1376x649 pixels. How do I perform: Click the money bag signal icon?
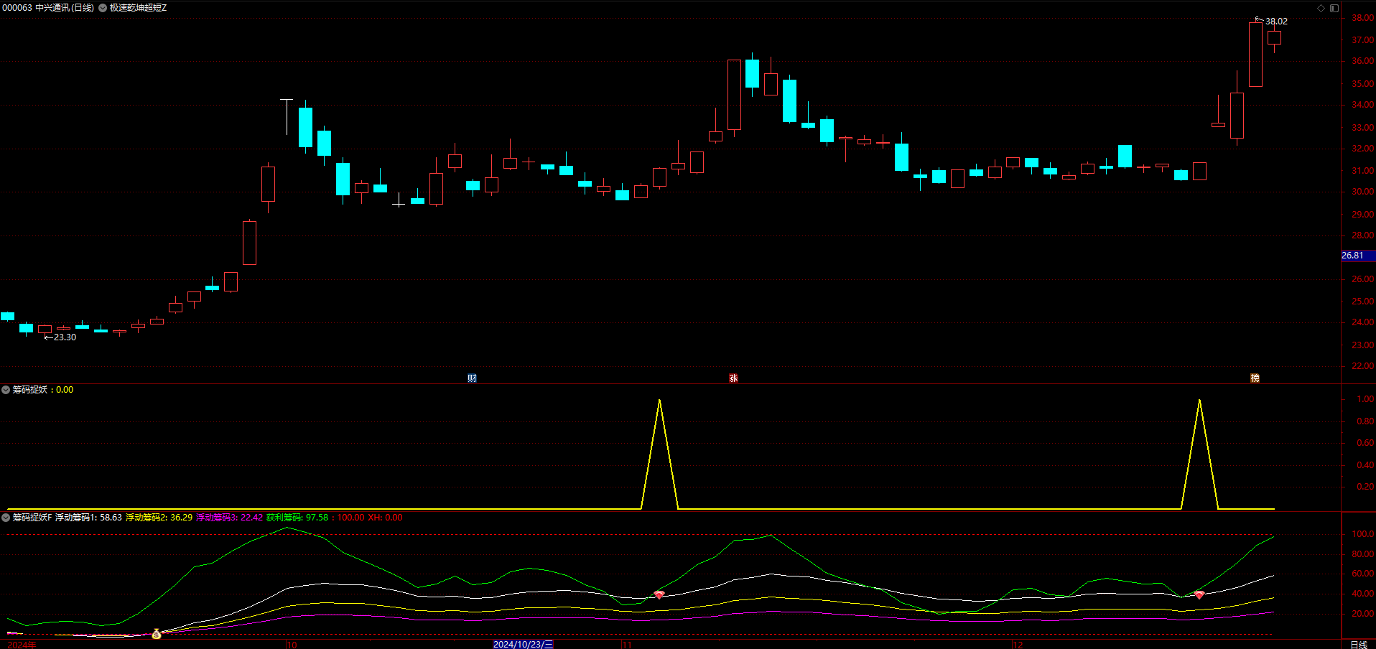click(157, 634)
